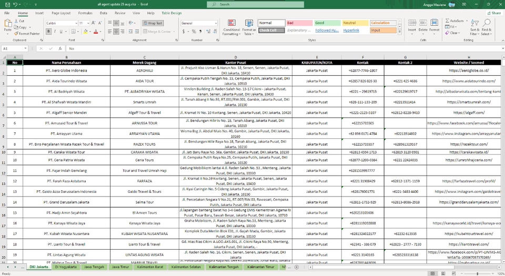Choose Top Align icon
Screen dimensions: 505x276
pos(110,23)
